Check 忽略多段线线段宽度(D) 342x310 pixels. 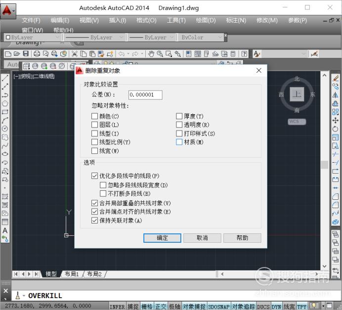pos(103,185)
